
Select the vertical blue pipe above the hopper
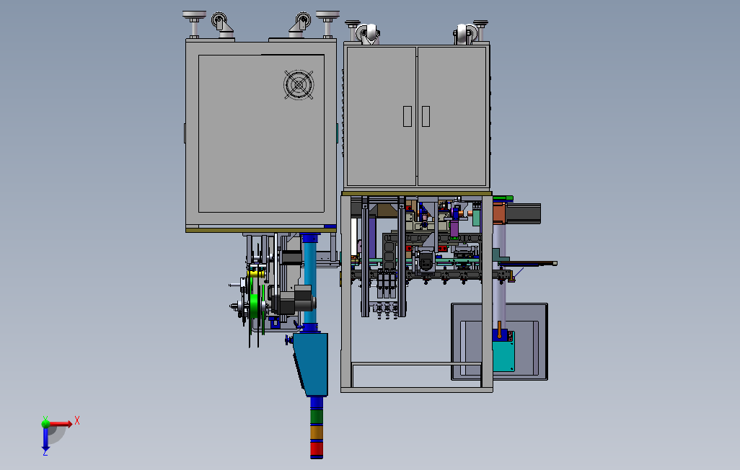(x=310, y=282)
